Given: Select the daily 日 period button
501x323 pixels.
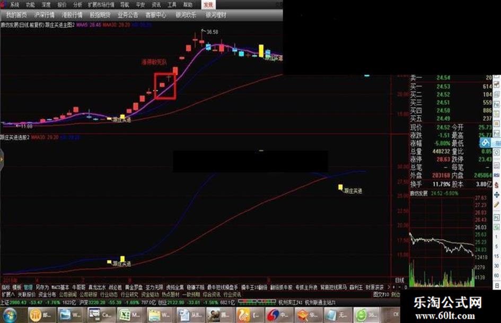Looking at the screenshot, I should (x=496, y=285).
